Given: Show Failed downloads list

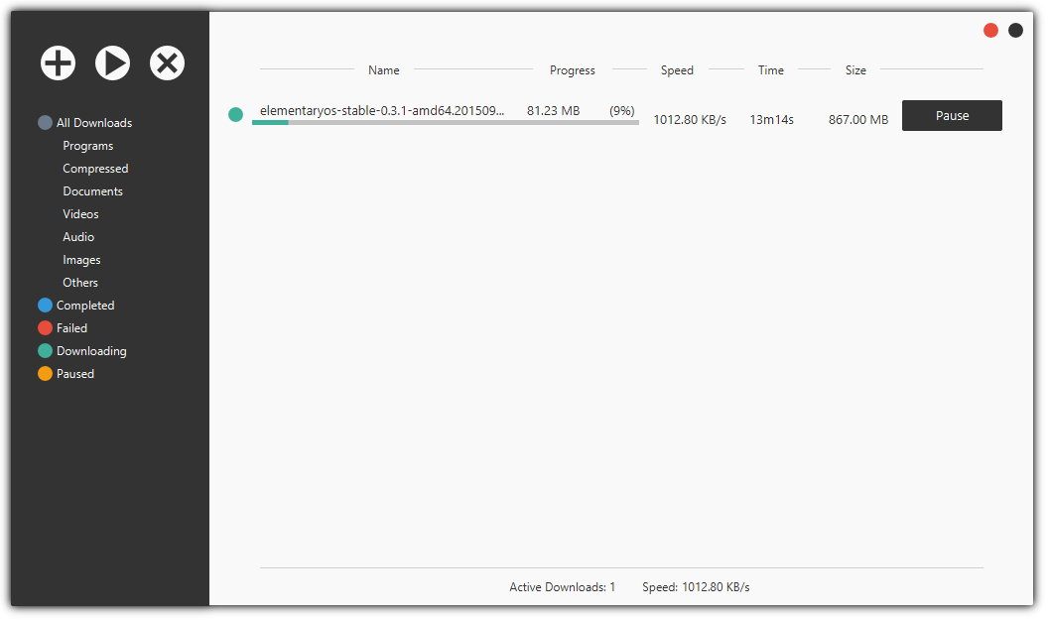Looking at the screenshot, I should pos(71,328).
